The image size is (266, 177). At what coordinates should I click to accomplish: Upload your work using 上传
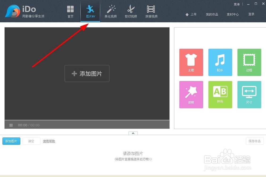pos(191,14)
